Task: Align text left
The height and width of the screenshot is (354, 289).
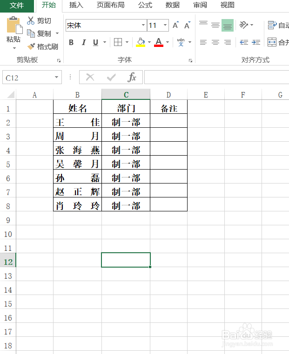Action: coord(203,42)
